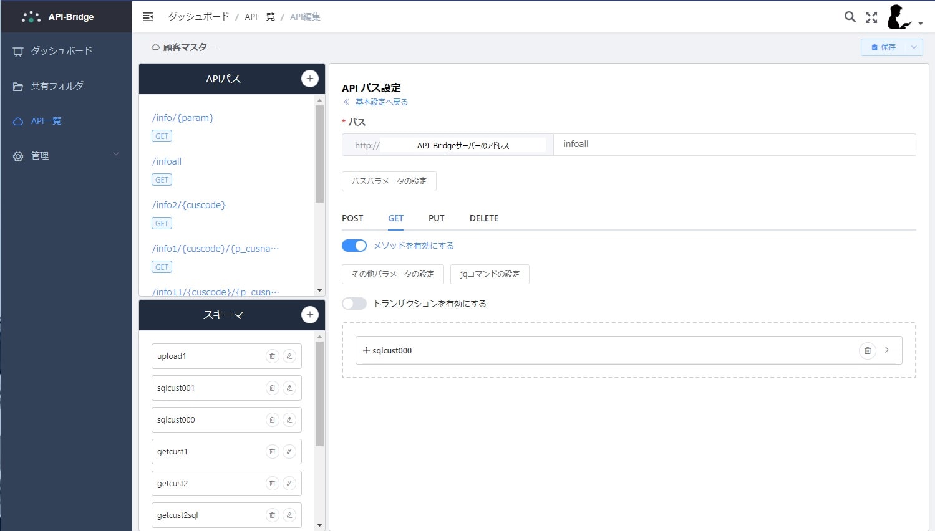Enter fullscreen using the expand icon
The height and width of the screenshot is (531, 935).
(871, 17)
